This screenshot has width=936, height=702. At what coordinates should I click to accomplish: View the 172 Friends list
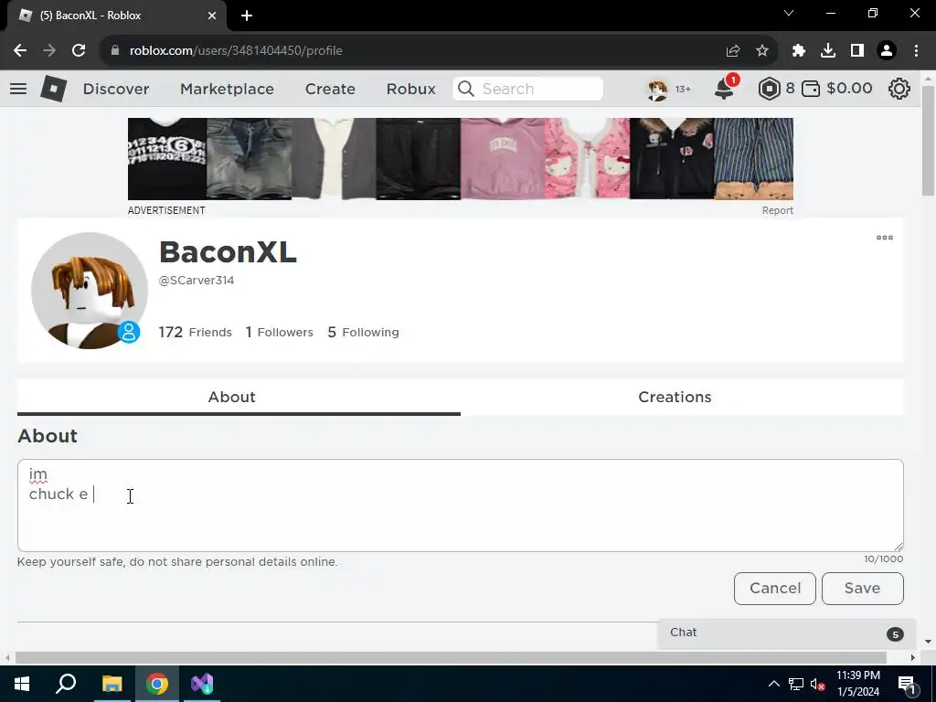tap(196, 332)
